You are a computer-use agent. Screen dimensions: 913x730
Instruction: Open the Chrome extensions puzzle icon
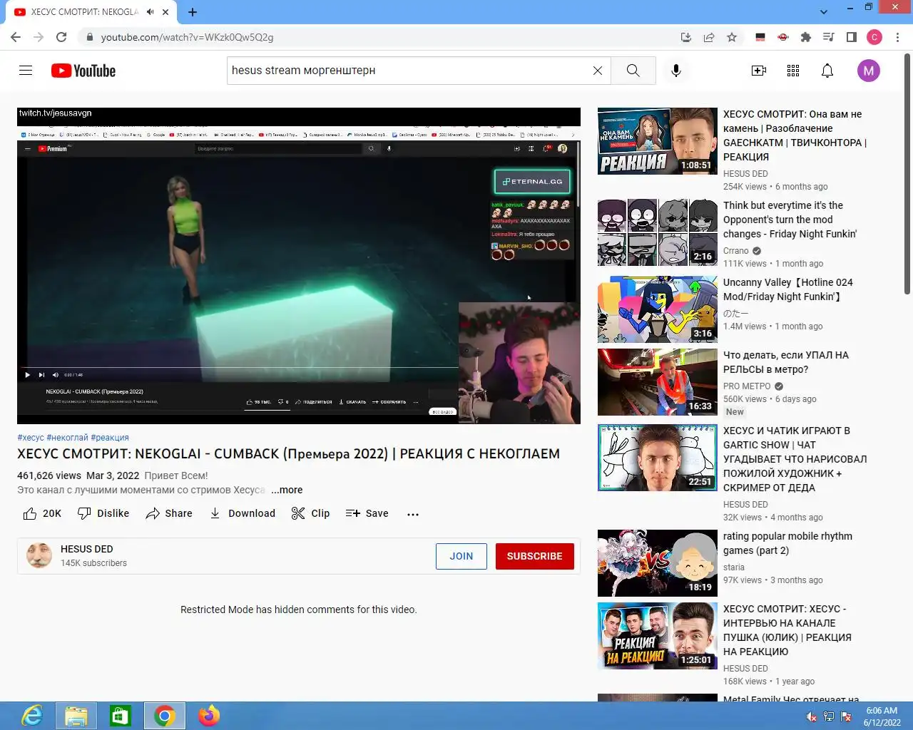[806, 37]
